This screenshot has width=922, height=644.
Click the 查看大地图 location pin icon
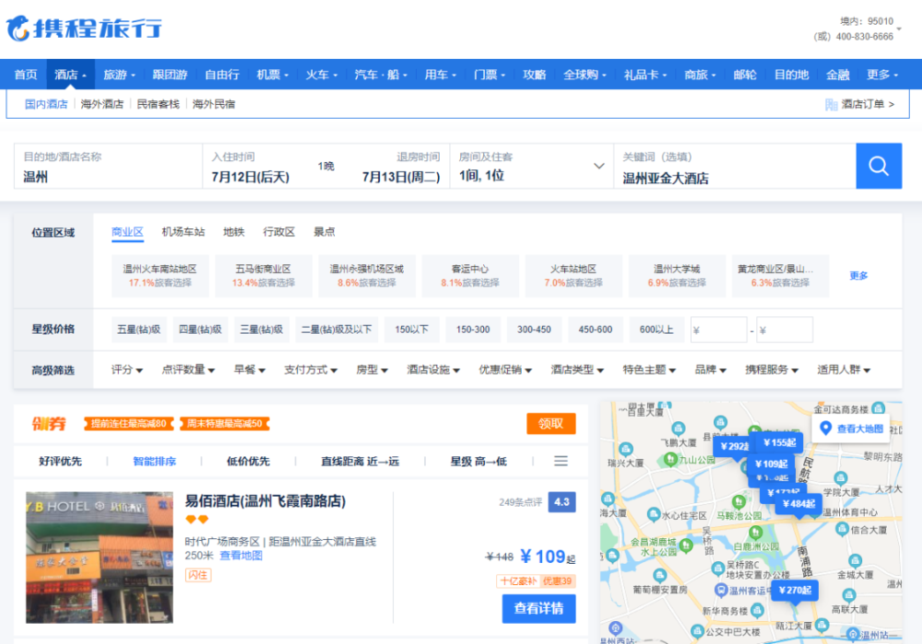pyautogui.click(x=825, y=428)
